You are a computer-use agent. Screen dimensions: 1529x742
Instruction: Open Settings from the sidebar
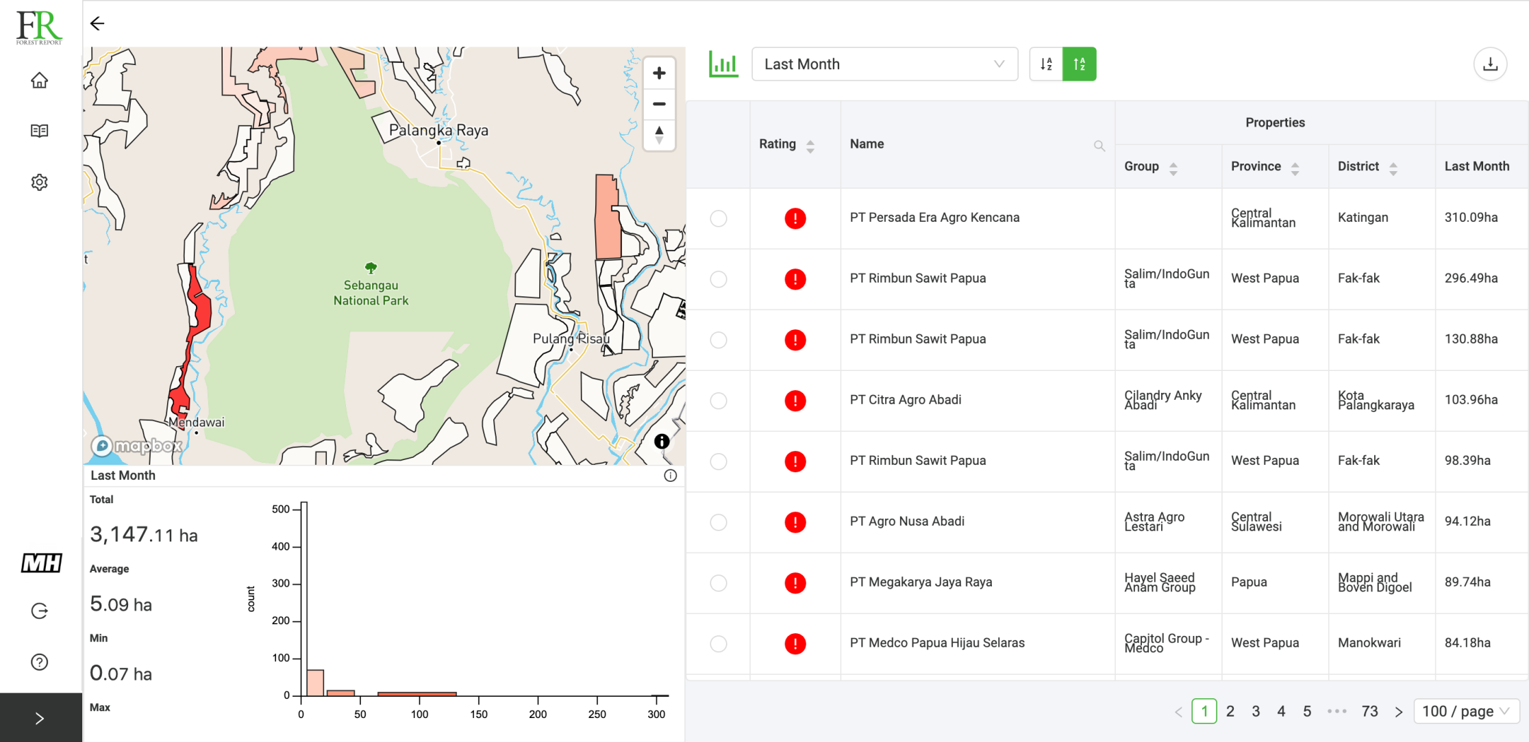point(39,181)
